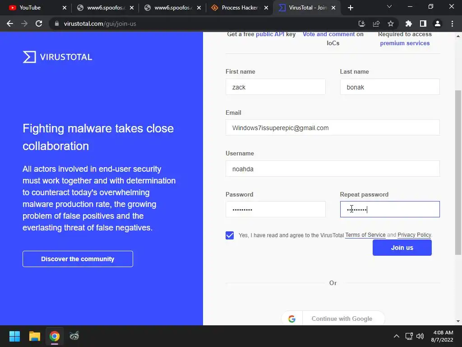
Task: Open Chrome extensions puzzle icon
Action: point(408,23)
